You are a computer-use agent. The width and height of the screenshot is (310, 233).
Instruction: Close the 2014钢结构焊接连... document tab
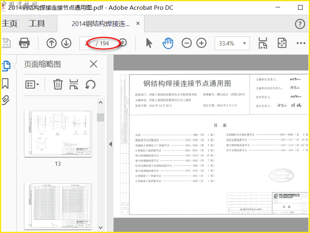tap(138, 23)
